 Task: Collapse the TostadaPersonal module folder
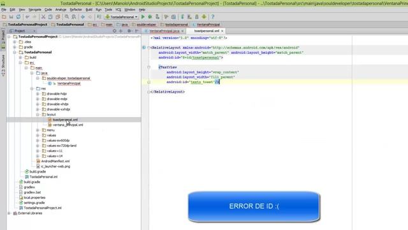(15, 52)
